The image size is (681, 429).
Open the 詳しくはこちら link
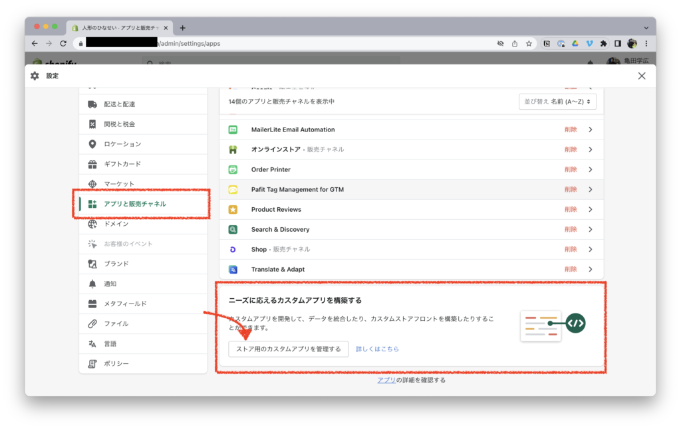tap(378, 349)
